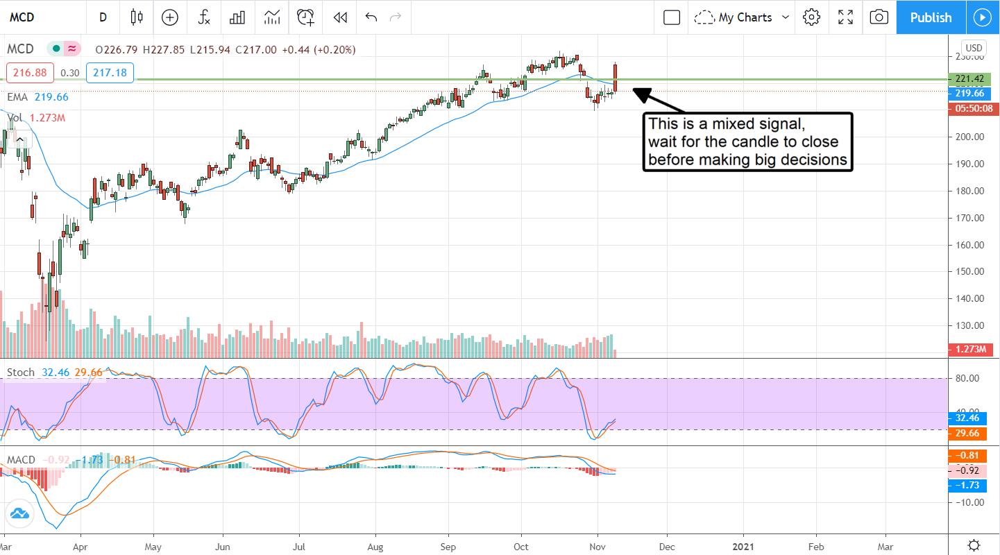Toggle the green market status dot beside MCD
The width and height of the screenshot is (1000, 555).
click(x=55, y=49)
